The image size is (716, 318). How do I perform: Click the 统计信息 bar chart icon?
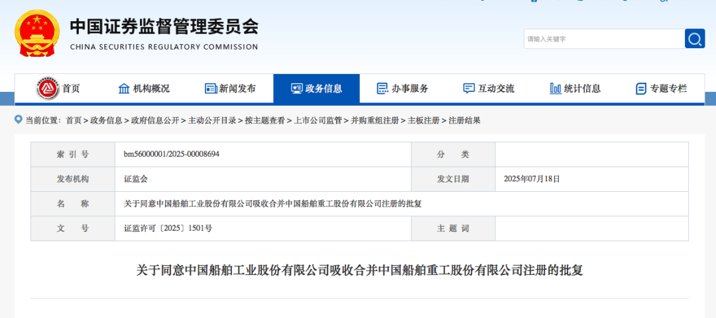pos(556,89)
